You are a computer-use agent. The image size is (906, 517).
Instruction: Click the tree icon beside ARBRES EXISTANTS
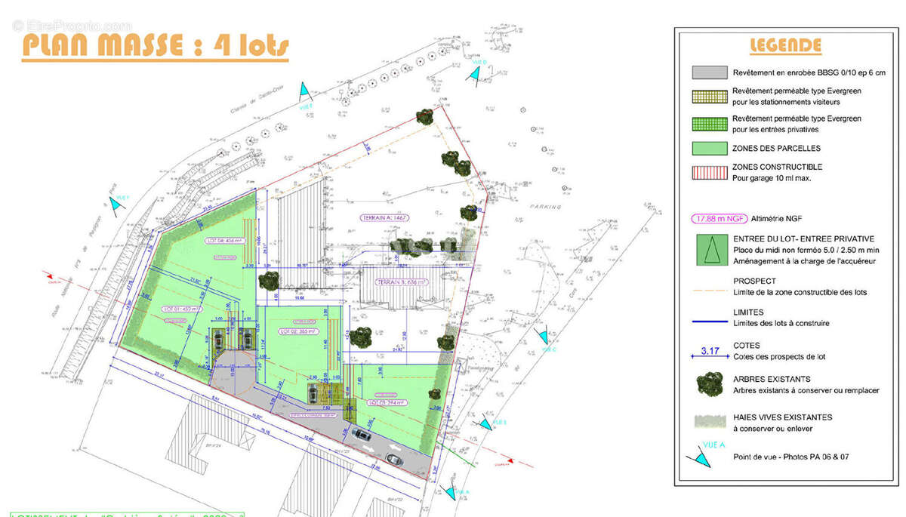pos(707,383)
